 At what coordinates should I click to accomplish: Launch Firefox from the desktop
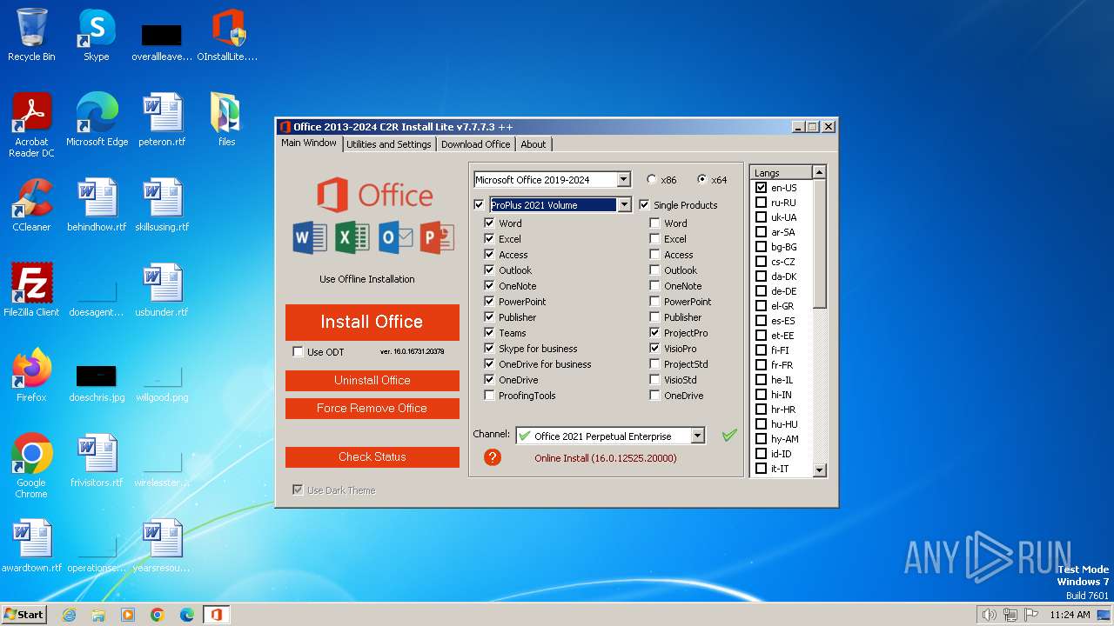tap(31, 376)
